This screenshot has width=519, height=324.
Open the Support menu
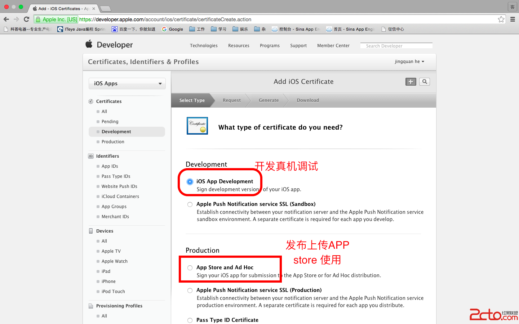click(298, 46)
